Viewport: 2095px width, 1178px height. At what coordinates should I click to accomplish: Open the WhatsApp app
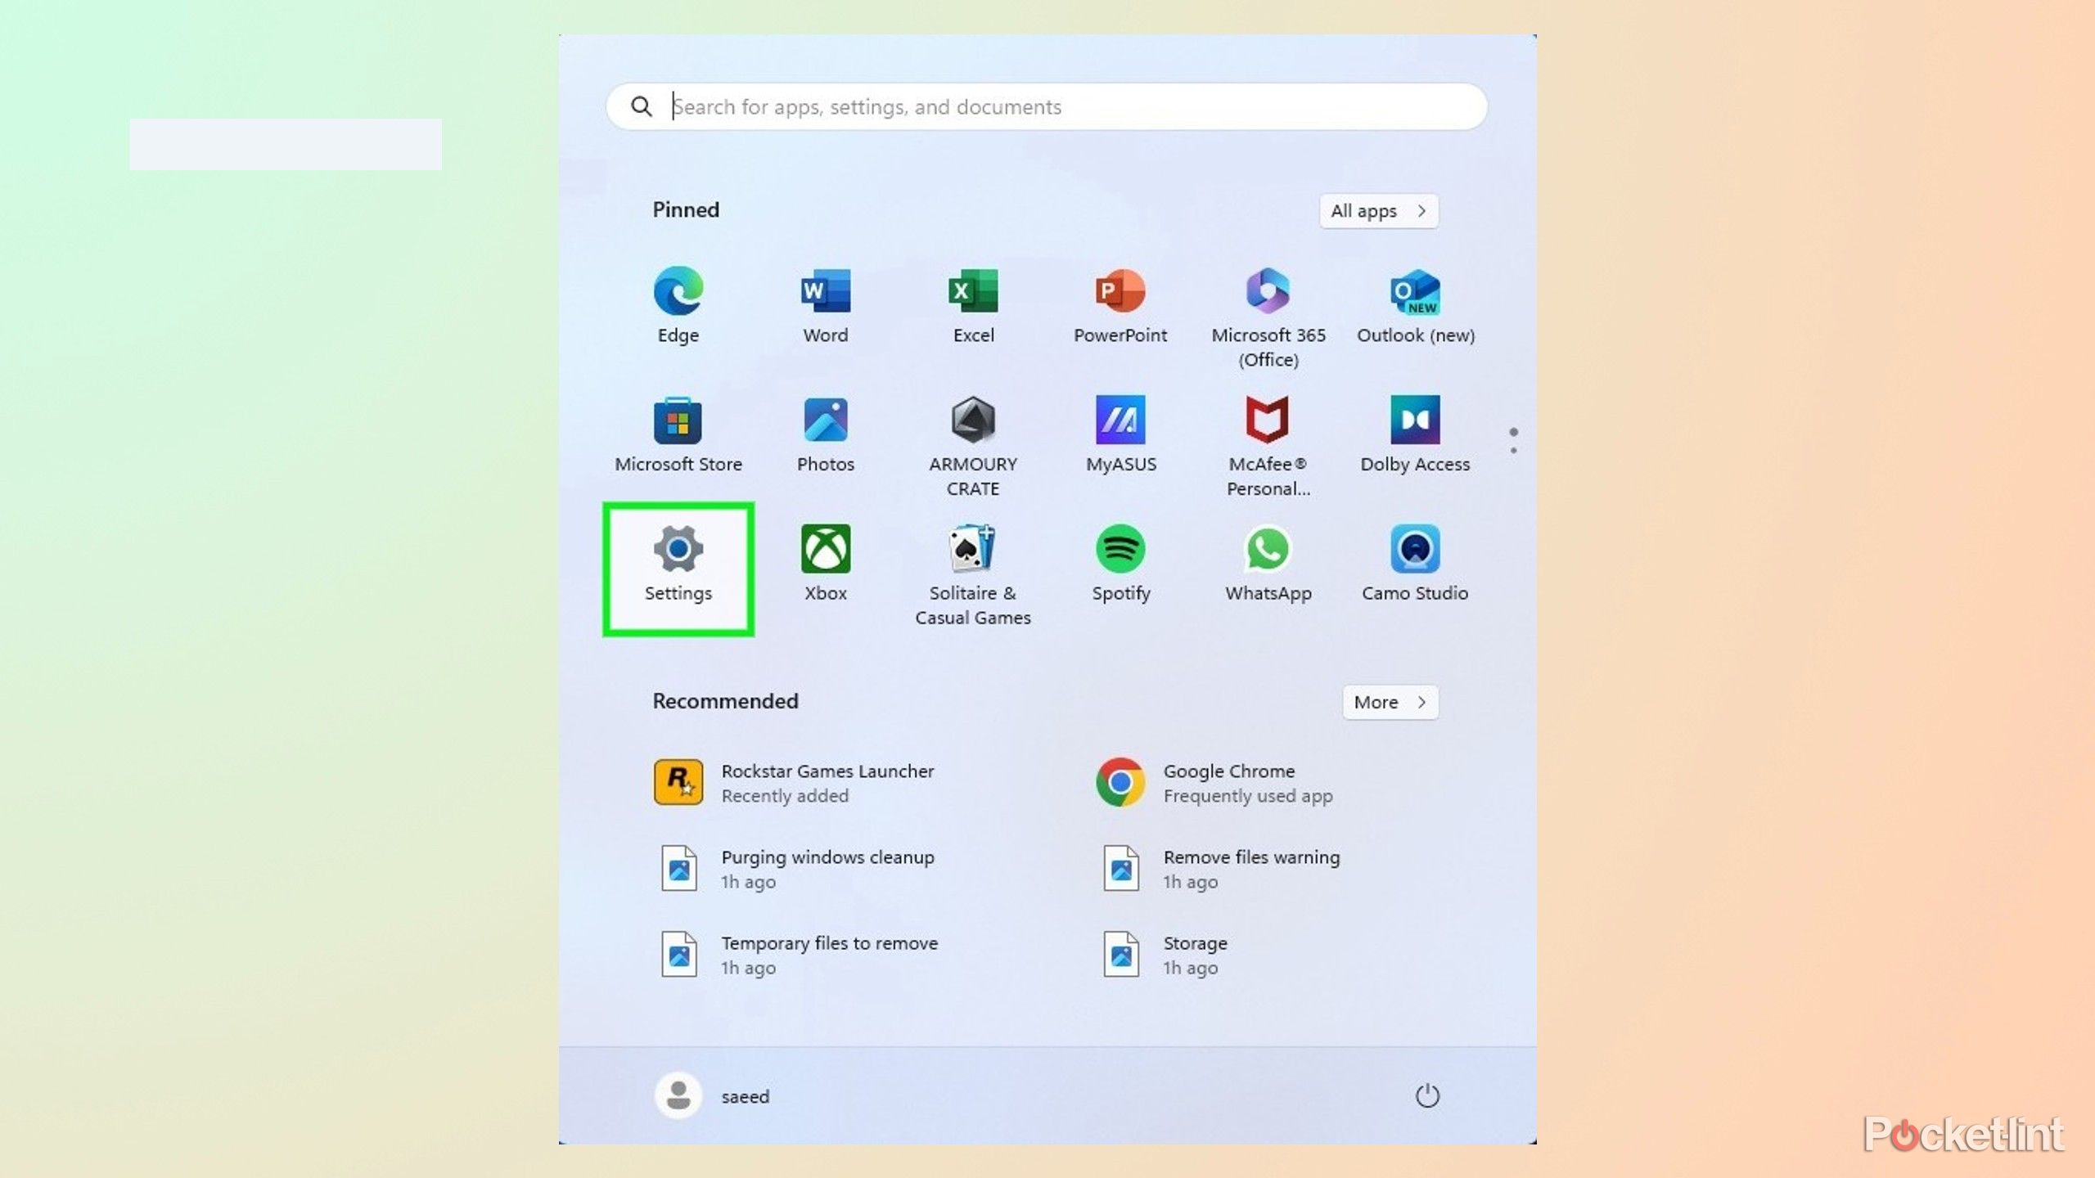pos(1268,564)
